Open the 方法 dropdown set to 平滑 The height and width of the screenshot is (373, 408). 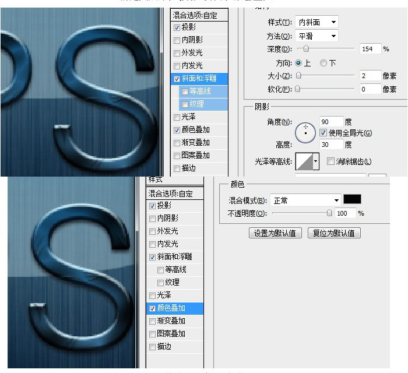(x=316, y=36)
